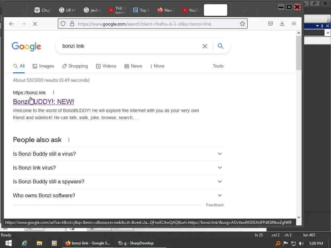Switch to the 'UR H' Google tab
Image resolution: width=331 pixels, height=248 pixels.
coord(68,10)
